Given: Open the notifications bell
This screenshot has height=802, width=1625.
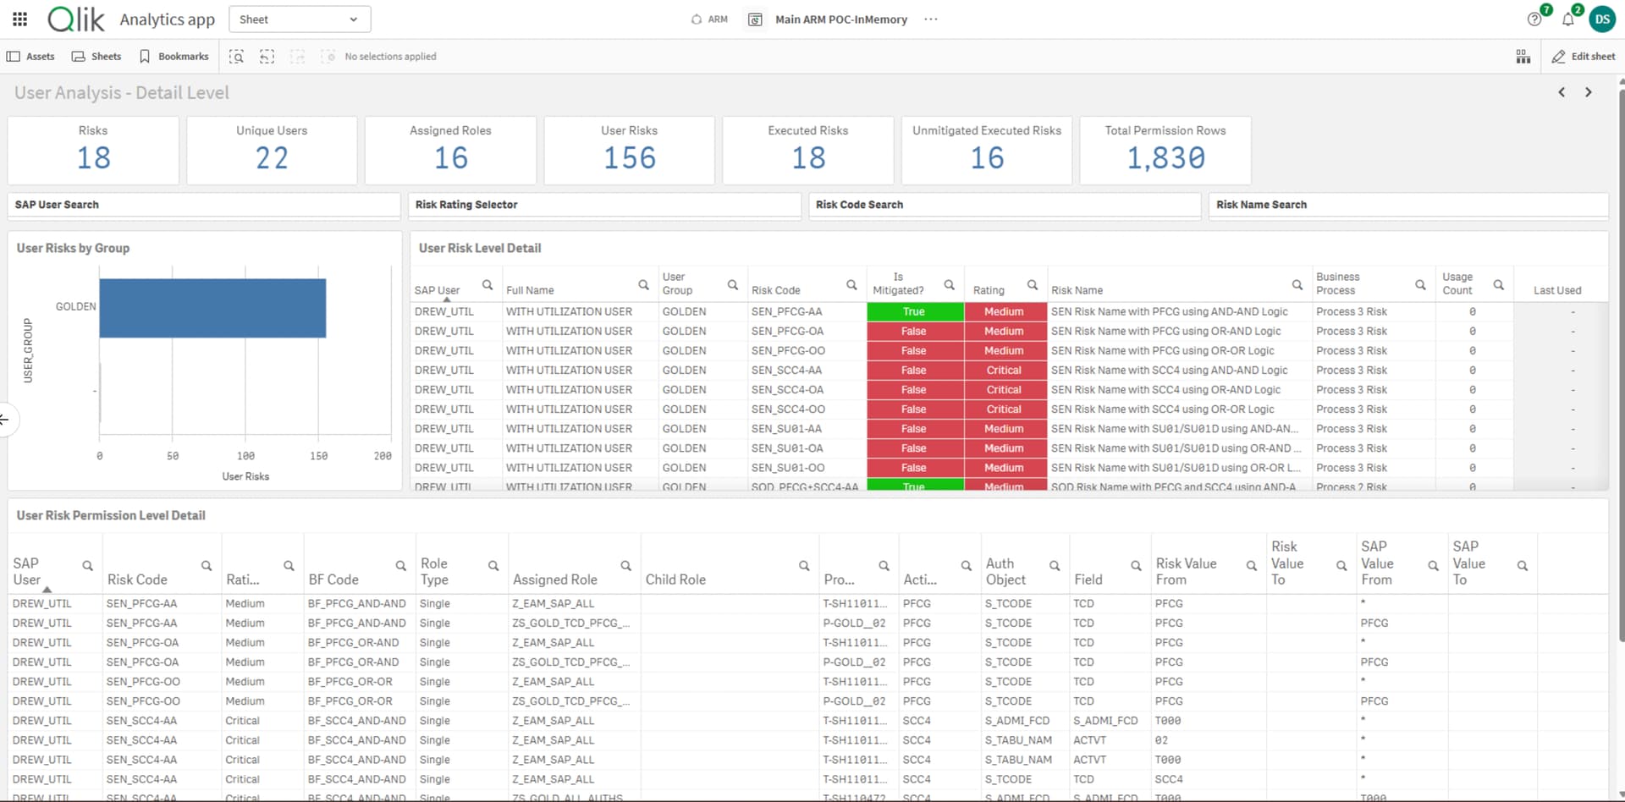Looking at the screenshot, I should coord(1567,19).
